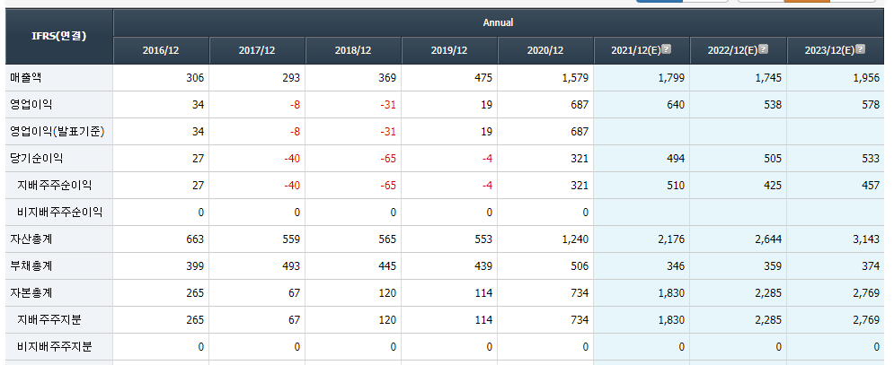894x365 pixels.
Task: Click the IFRS(연결) header cell
Action: (x=59, y=37)
